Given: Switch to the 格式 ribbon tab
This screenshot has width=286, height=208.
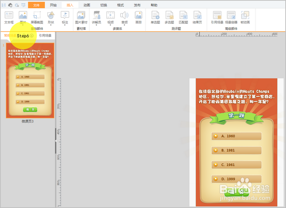Looking at the screenshot, I should coord(120,5).
